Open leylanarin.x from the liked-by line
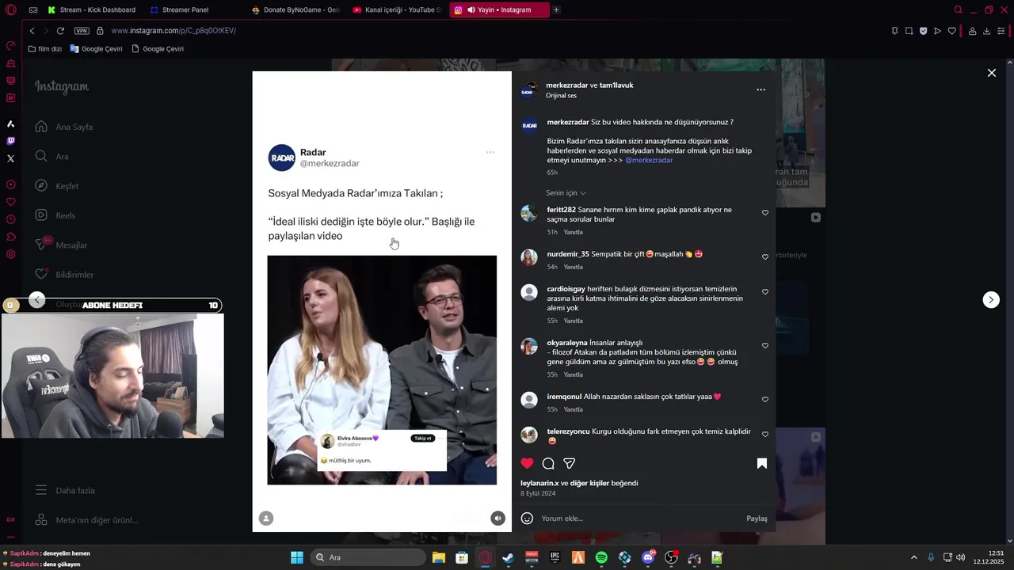Image resolution: width=1014 pixels, height=570 pixels. 539,483
